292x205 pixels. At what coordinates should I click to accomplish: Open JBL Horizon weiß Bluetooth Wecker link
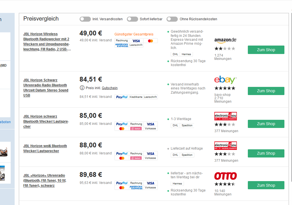[45, 148]
